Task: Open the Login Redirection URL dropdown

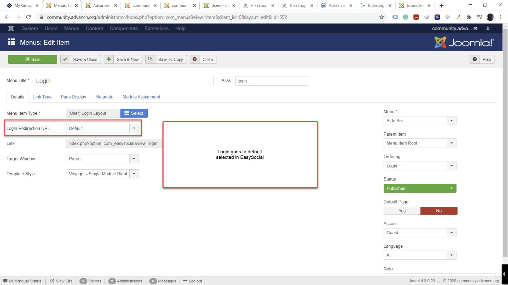Action: click(x=102, y=128)
